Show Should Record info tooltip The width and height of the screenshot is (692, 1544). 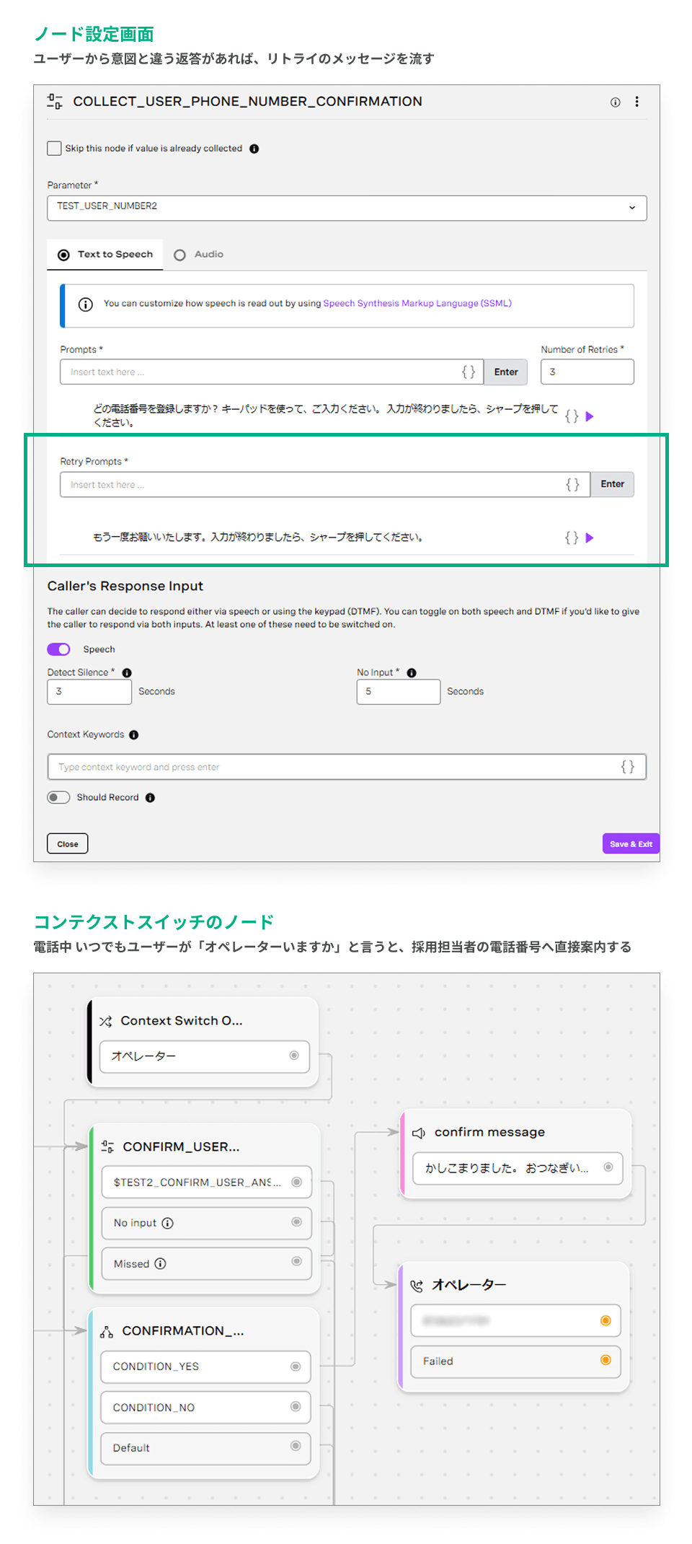(150, 797)
